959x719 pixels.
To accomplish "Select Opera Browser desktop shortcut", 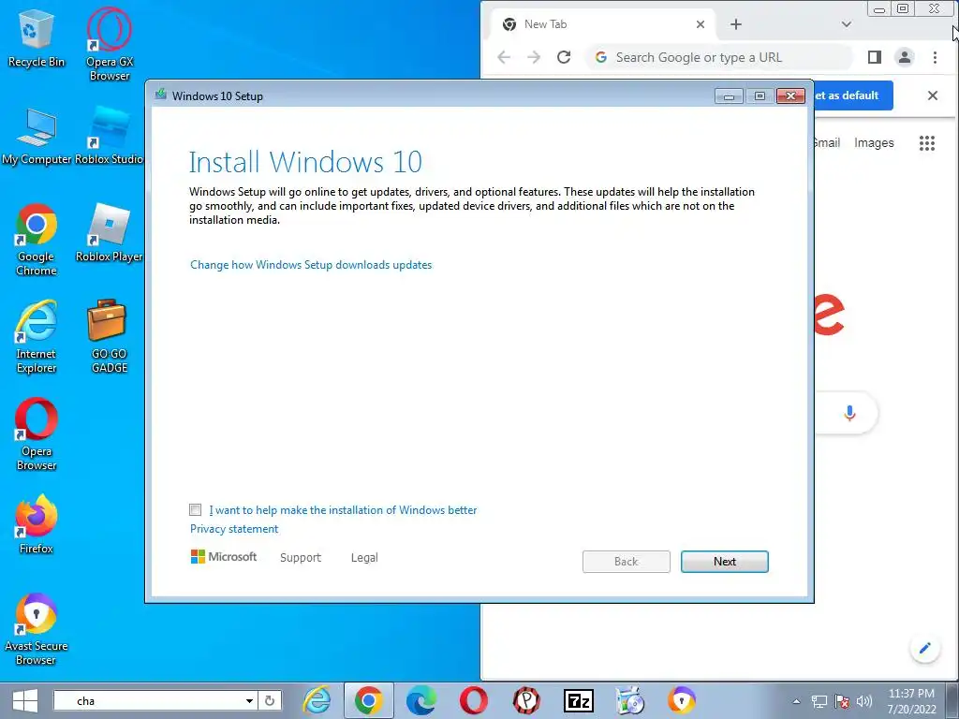I will coord(37,434).
